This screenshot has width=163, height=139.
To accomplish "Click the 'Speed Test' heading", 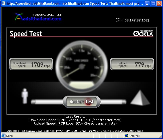I will coord(26,34).
